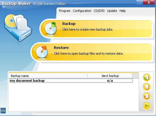This screenshot has height=116, width=156.
Task: Open the CD/DVD menu
Action: coord(99,11)
